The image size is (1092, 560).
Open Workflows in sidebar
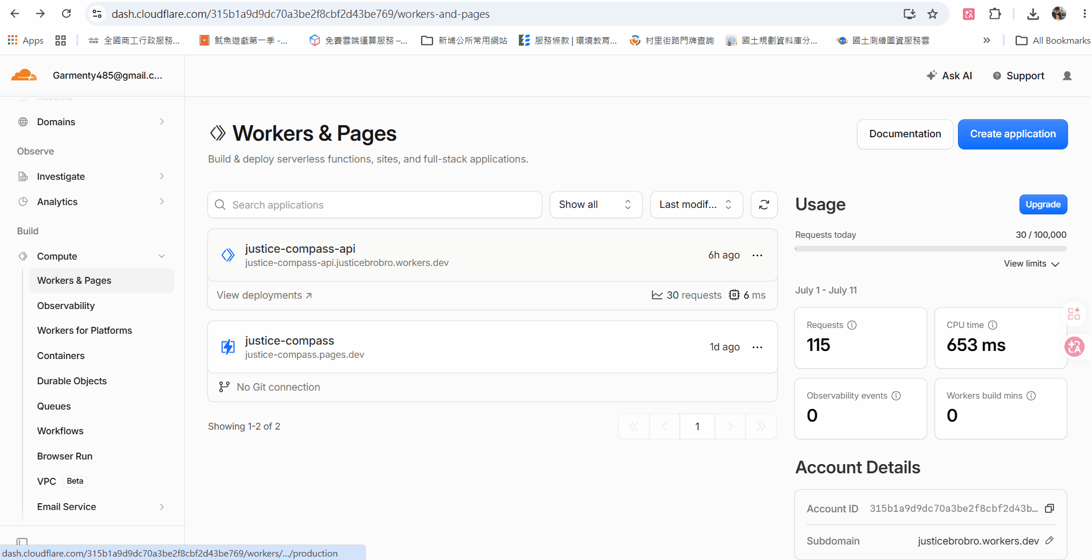click(60, 431)
